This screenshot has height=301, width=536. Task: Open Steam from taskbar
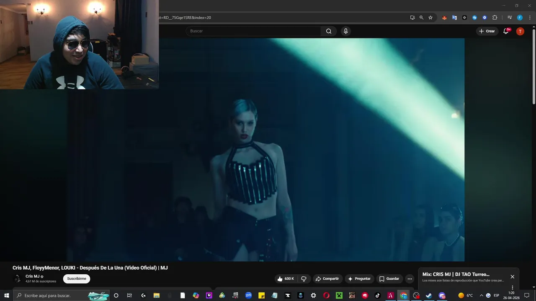tap(429, 296)
